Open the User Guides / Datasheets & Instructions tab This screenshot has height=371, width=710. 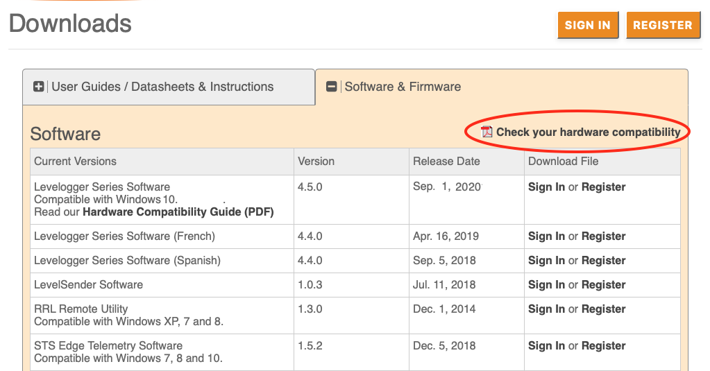169,87
